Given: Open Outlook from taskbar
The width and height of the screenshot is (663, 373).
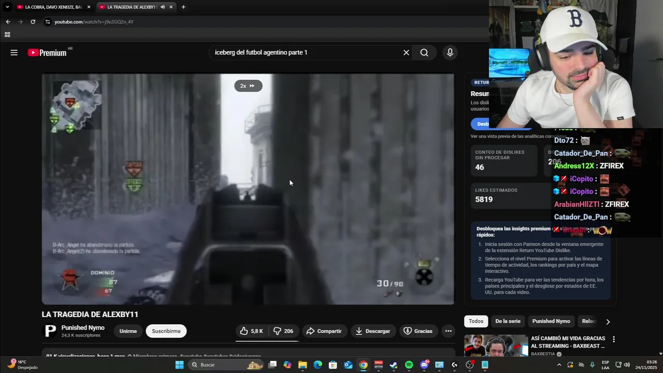Looking at the screenshot, I should [348, 365].
